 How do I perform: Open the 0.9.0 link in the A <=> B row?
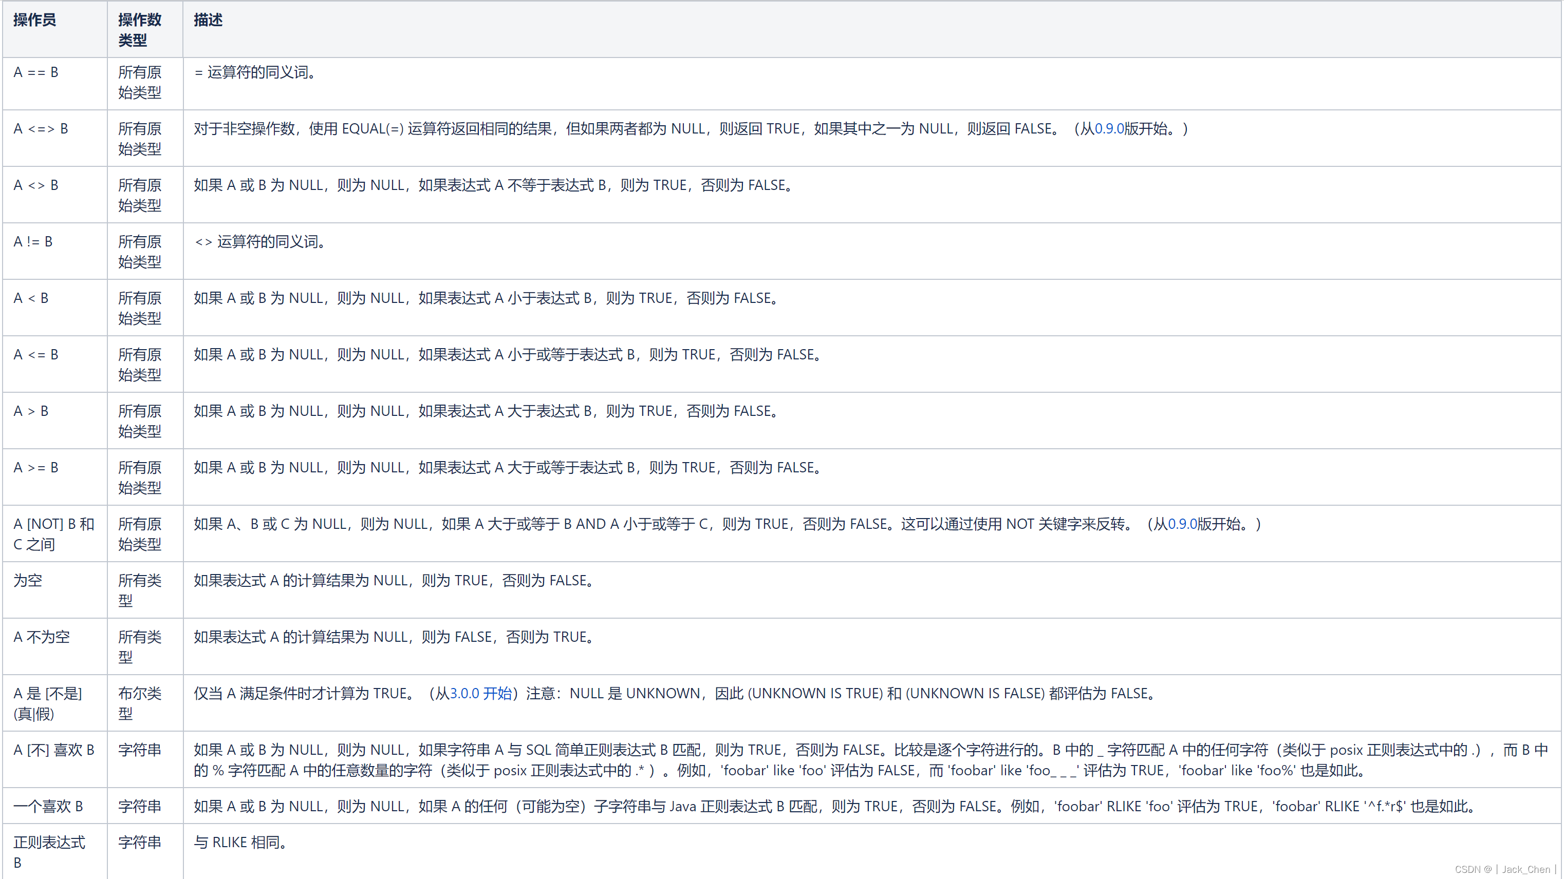(1109, 128)
